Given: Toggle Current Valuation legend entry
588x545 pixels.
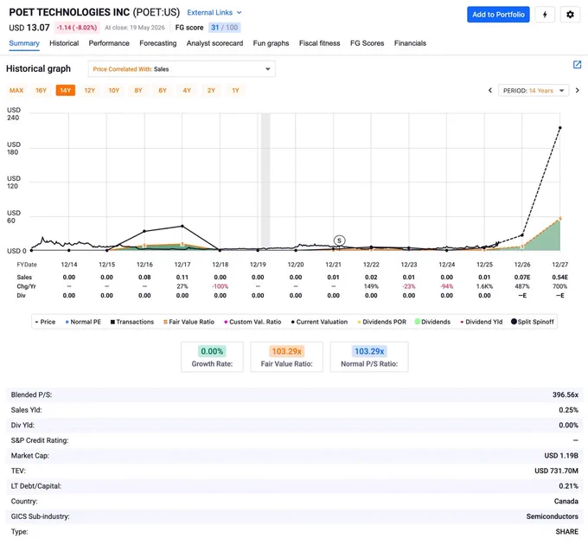Looking at the screenshot, I should coord(319,322).
